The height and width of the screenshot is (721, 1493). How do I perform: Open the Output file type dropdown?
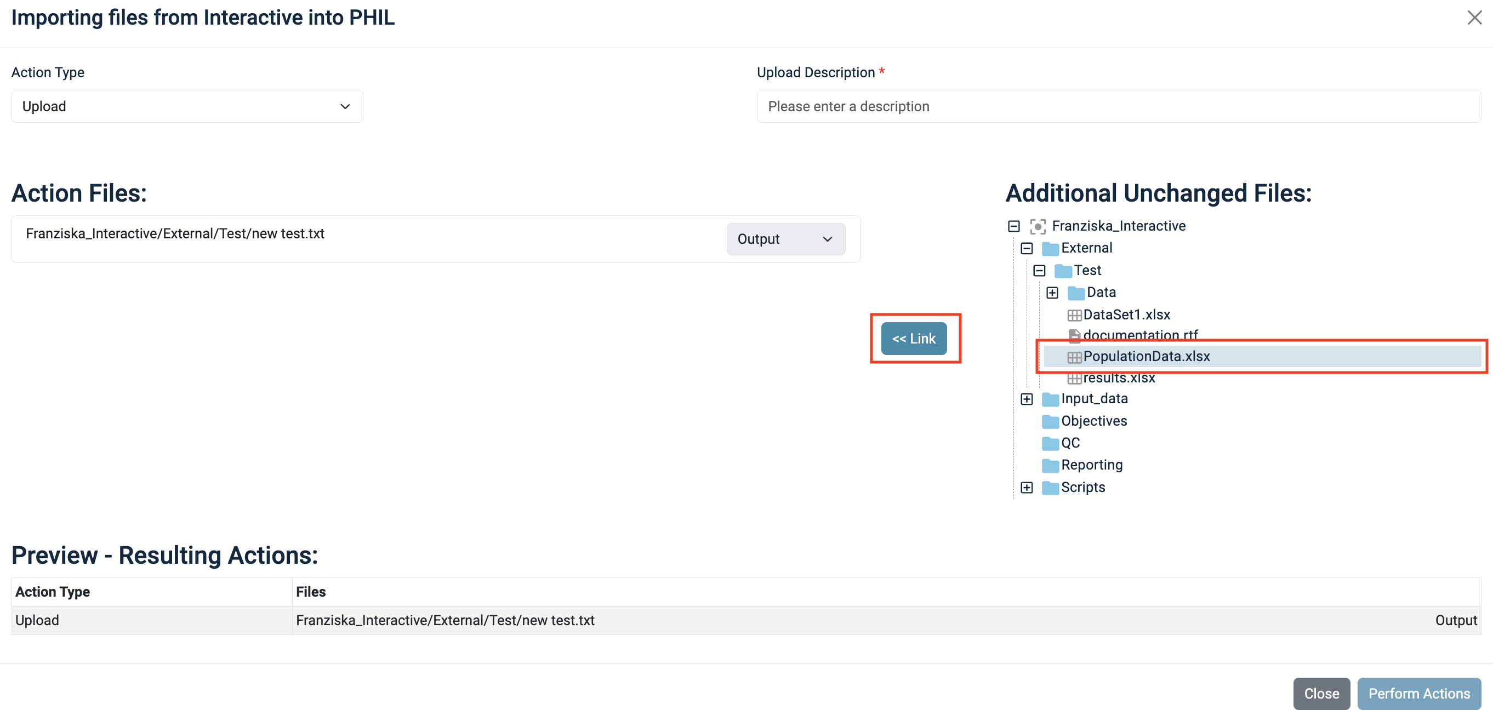tap(785, 239)
